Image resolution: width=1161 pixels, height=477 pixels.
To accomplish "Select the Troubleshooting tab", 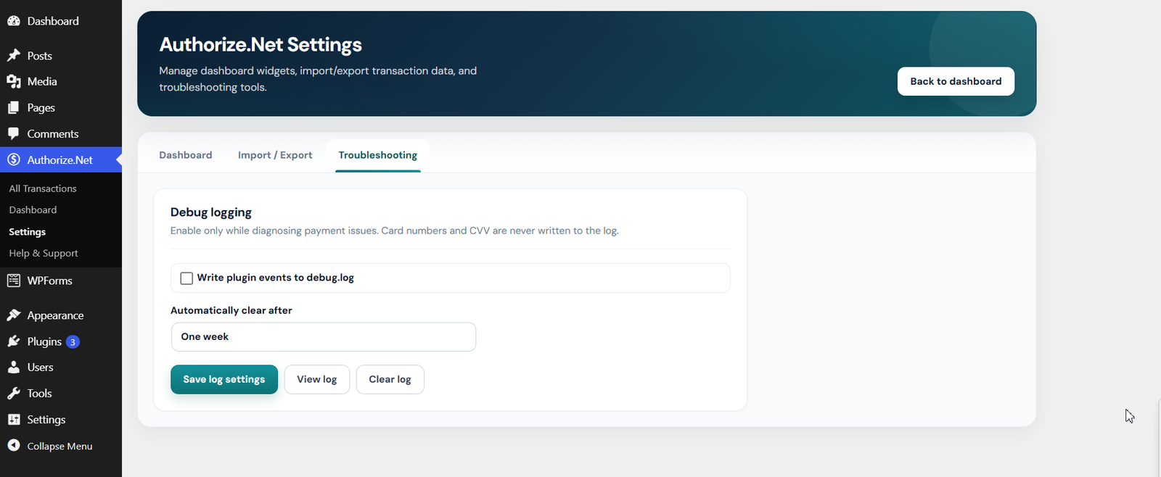I will click(378, 155).
